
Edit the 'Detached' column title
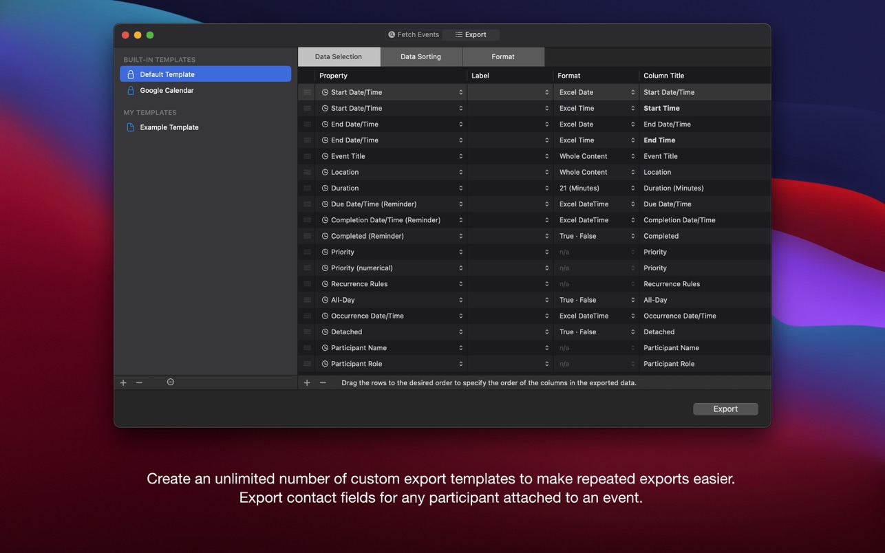pos(659,332)
